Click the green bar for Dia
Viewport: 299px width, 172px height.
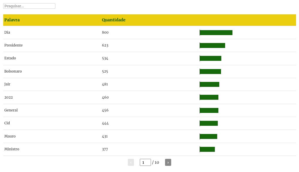pos(216,32)
